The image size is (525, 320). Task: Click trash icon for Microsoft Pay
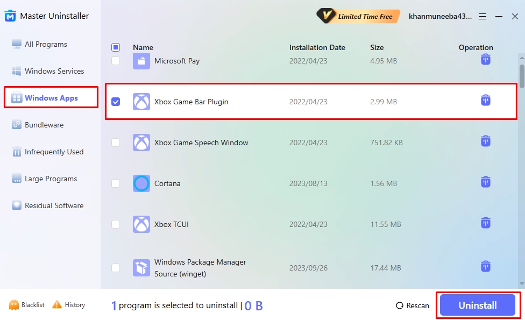[486, 60]
